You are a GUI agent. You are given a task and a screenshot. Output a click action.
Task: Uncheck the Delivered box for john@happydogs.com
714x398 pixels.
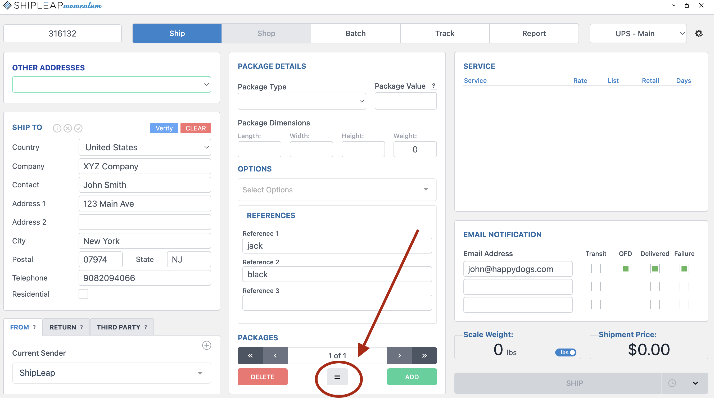tap(655, 269)
